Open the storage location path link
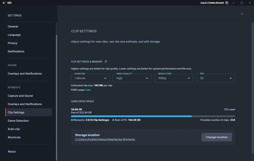 (105, 139)
